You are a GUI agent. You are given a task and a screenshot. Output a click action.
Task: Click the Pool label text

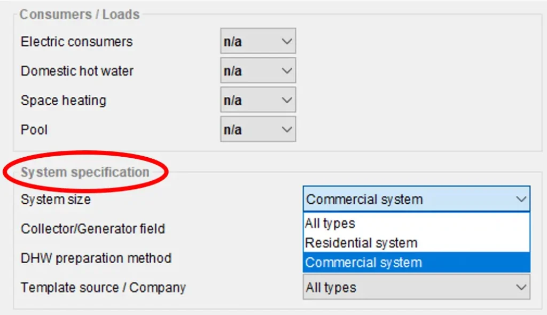(x=34, y=130)
